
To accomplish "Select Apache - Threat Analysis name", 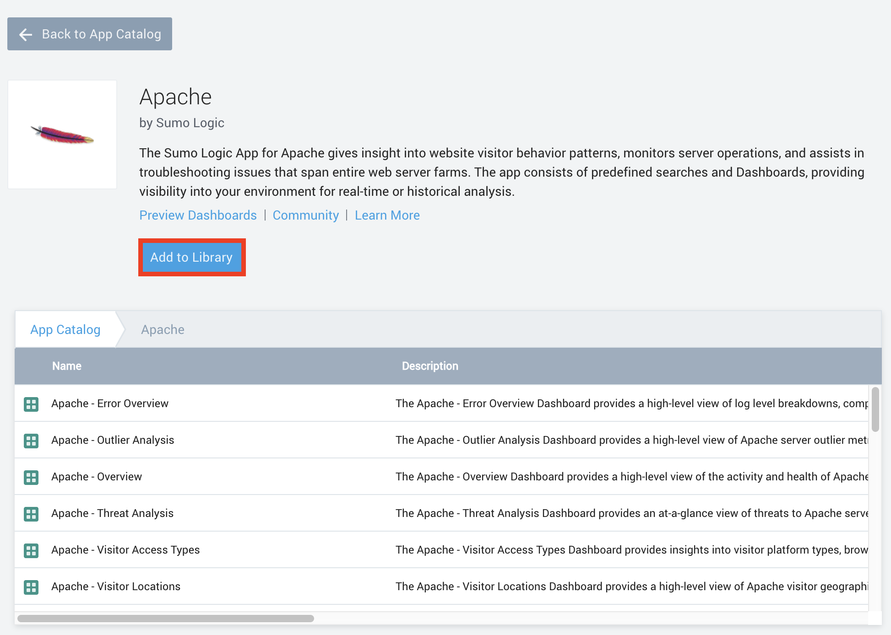I will coord(112,513).
